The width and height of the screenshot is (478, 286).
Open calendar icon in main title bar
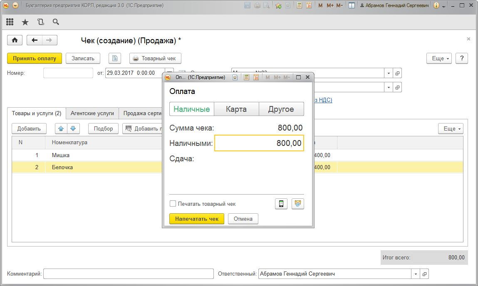click(309, 5)
